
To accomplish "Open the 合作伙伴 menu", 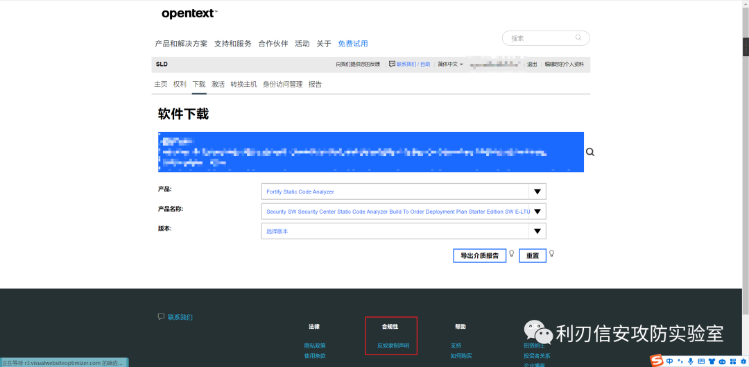I will [273, 44].
